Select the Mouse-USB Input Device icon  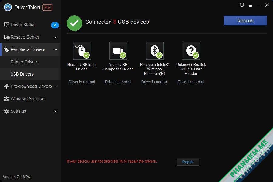click(82, 51)
